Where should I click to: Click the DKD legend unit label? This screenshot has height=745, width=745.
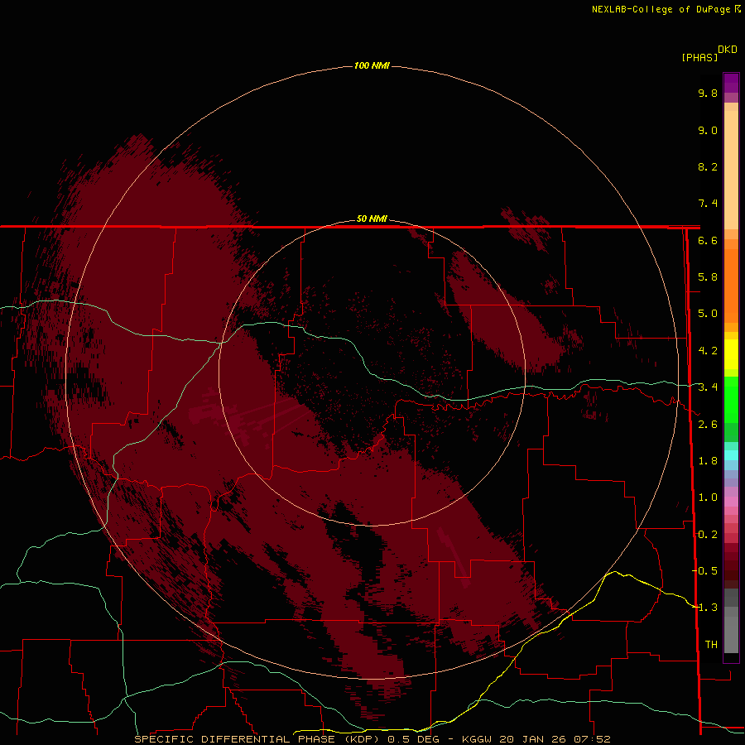point(728,50)
